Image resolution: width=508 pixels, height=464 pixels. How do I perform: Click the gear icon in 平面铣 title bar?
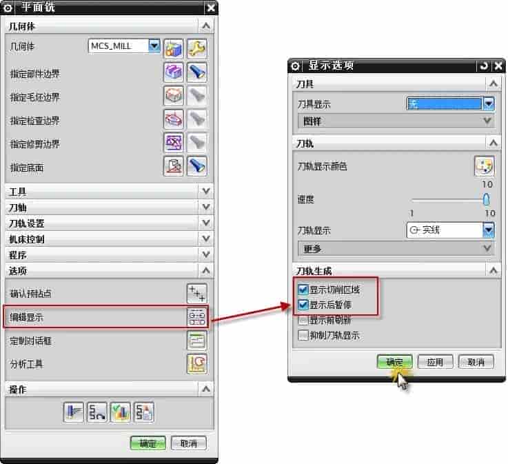(x=8, y=8)
